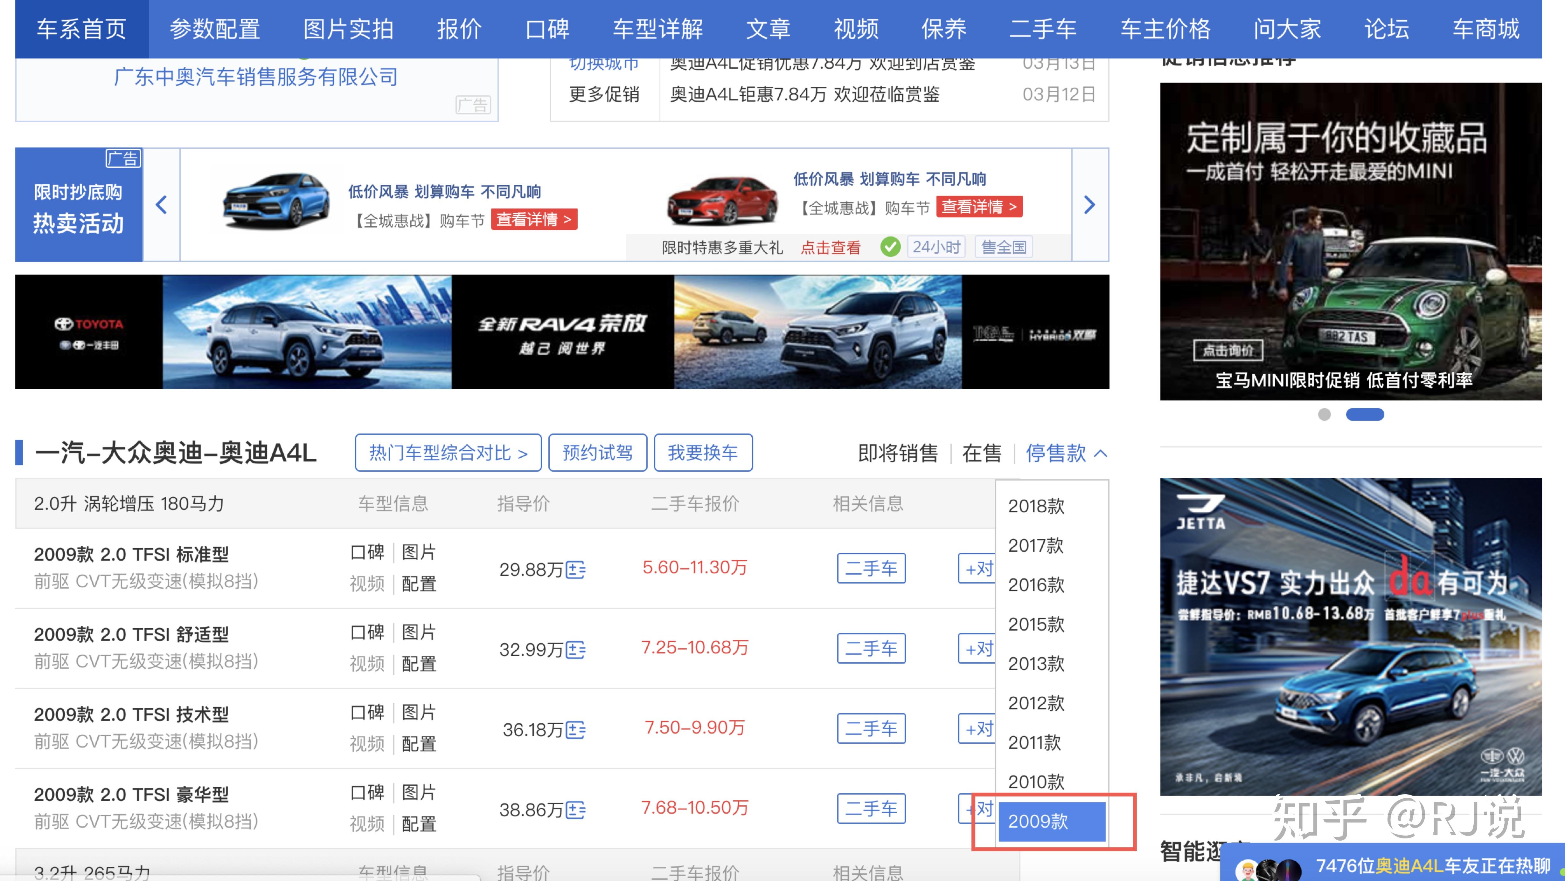Open the Jetta 捷达VS7 advertisement
The height and width of the screenshot is (881, 1565).
(1351, 637)
